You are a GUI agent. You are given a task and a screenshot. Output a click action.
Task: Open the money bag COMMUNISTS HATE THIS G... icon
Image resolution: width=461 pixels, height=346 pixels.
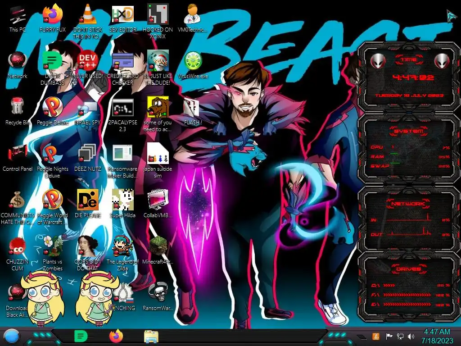click(x=18, y=207)
